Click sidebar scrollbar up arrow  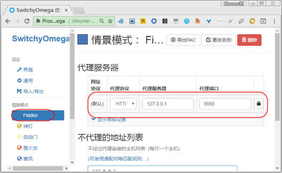(72, 30)
